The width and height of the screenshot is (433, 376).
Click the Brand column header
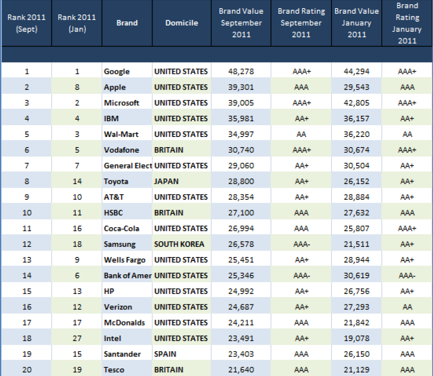click(x=127, y=23)
